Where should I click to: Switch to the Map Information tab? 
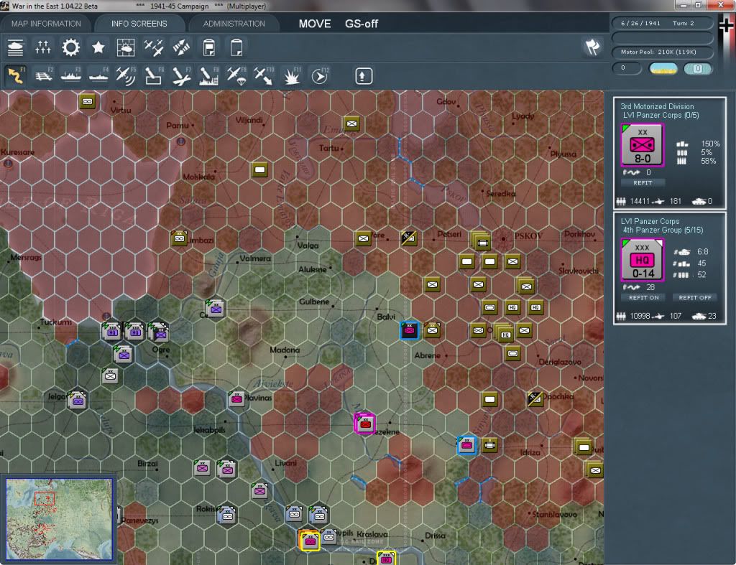[46, 24]
